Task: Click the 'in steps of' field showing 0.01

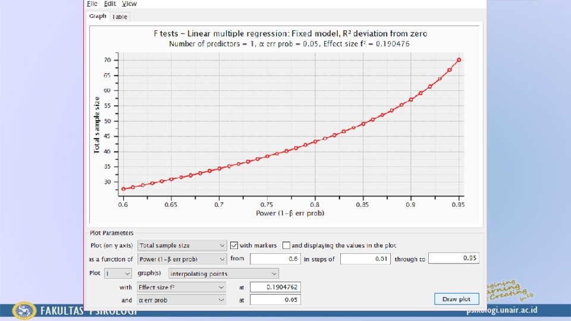Action: [365, 259]
